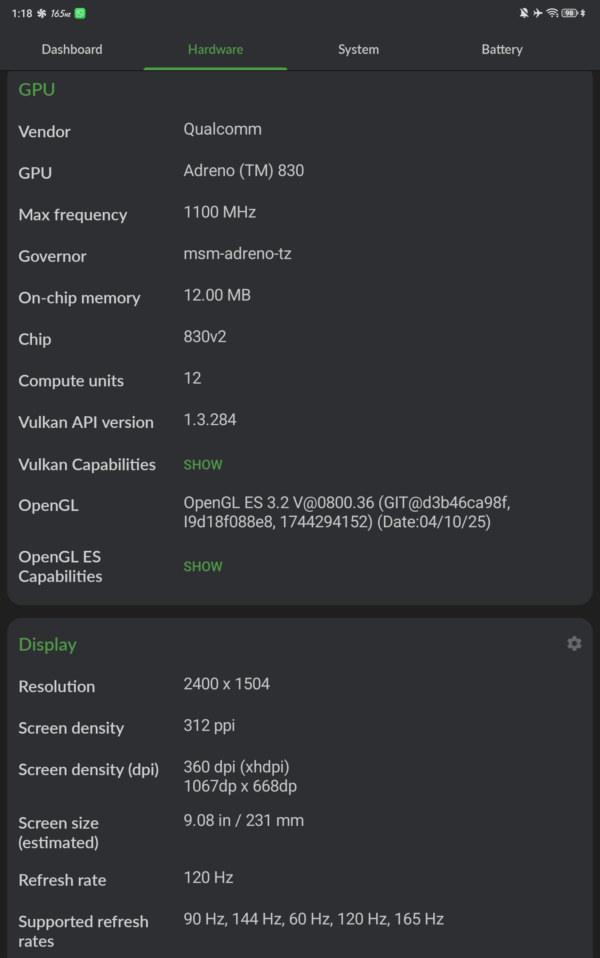Show Vulkan Capabilities details
This screenshot has height=958, width=600.
[203, 465]
